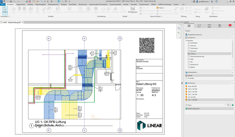Click the filter funnel icon beside Pläne
This screenshot has height=137, width=235.
point(228,105)
